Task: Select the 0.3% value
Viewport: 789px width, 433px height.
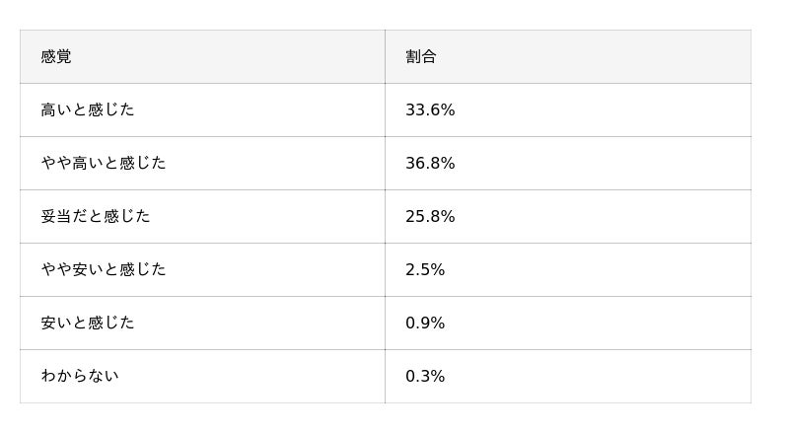Action: (425, 376)
